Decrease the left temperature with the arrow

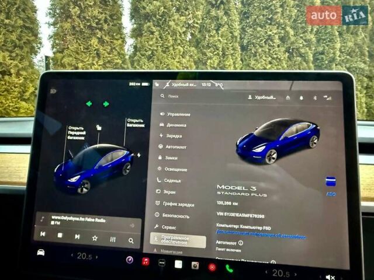coord(72,256)
